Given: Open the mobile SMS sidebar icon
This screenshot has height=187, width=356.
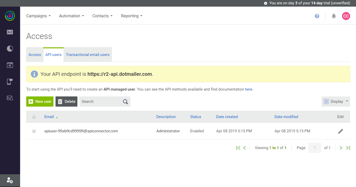Looking at the screenshot, I should point(10,82).
